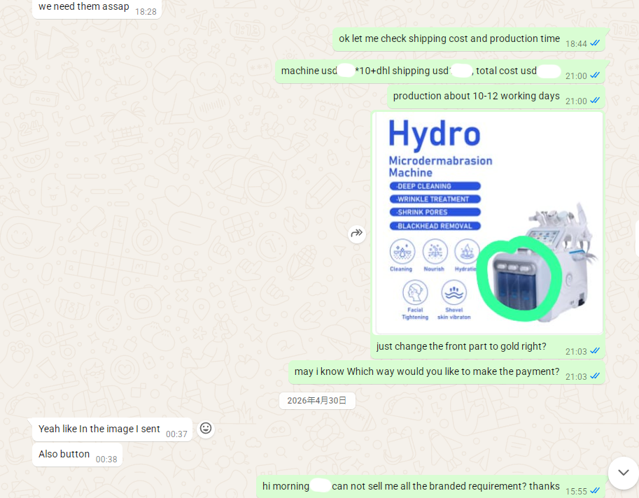This screenshot has width=639, height=498.
Task: Open the Hydro Microdermabrasion Machine image
Action: (x=489, y=223)
